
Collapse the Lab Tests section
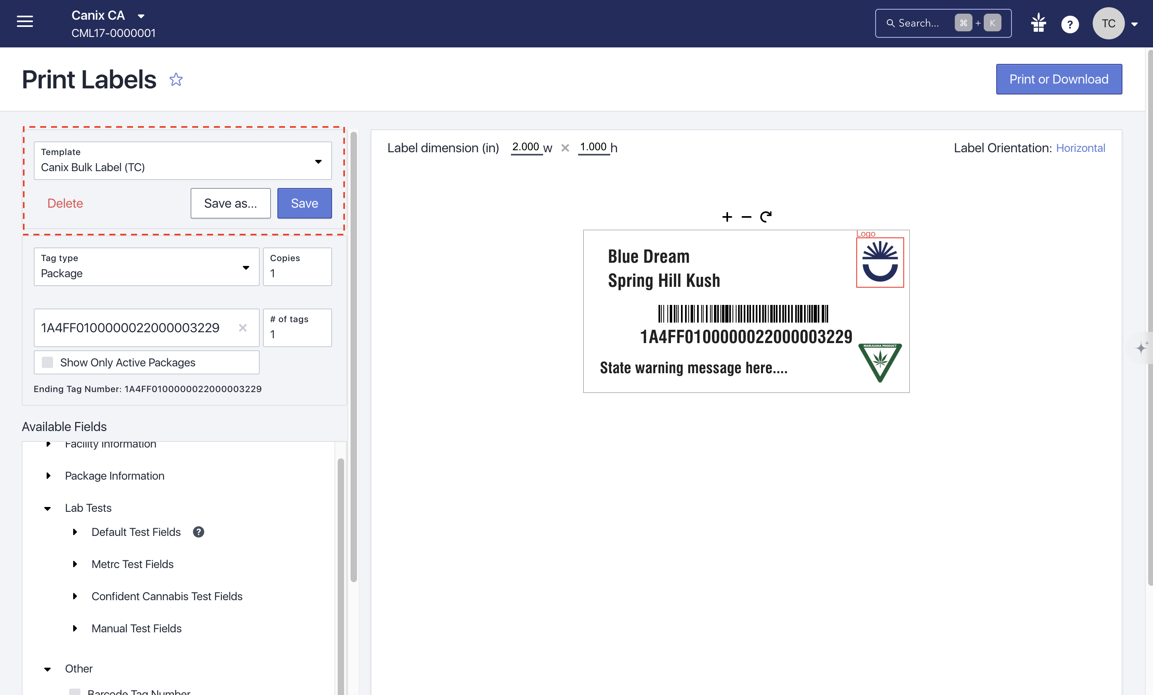point(47,508)
